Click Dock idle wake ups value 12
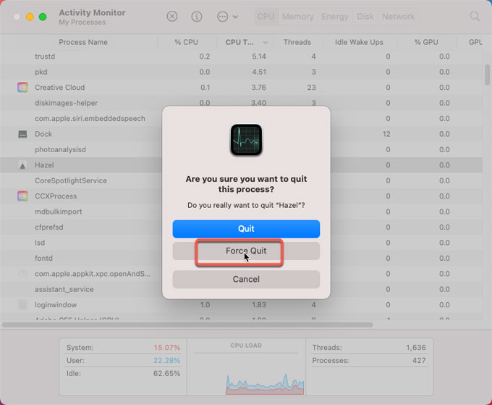Screen dimensions: 492x405 click(x=386, y=134)
